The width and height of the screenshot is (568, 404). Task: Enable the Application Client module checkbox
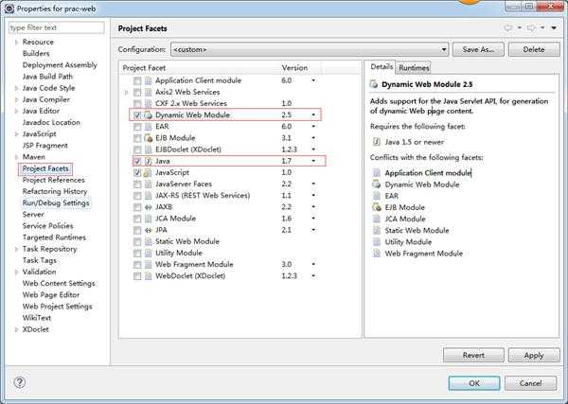(137, 80)
